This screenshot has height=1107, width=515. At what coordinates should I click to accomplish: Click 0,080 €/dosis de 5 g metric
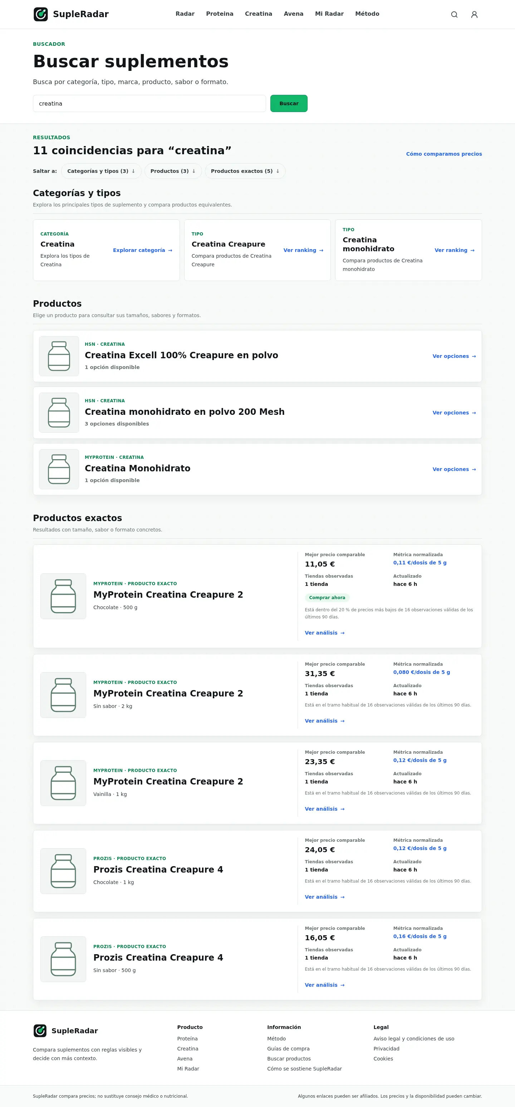coord(421,672)
